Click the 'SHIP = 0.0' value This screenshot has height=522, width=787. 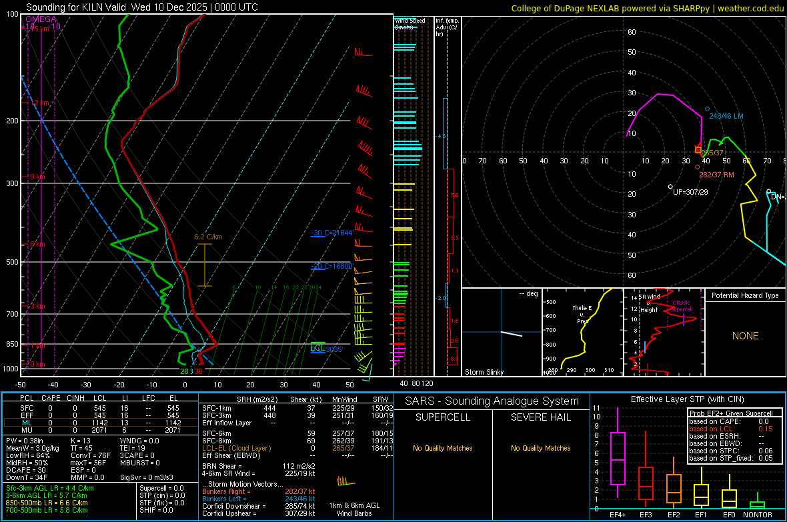(156, 510)
